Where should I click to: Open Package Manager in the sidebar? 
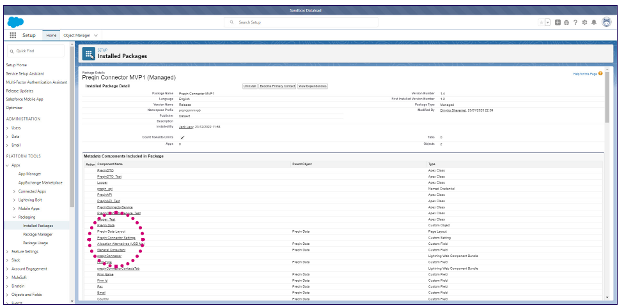[x=38, y=234]
